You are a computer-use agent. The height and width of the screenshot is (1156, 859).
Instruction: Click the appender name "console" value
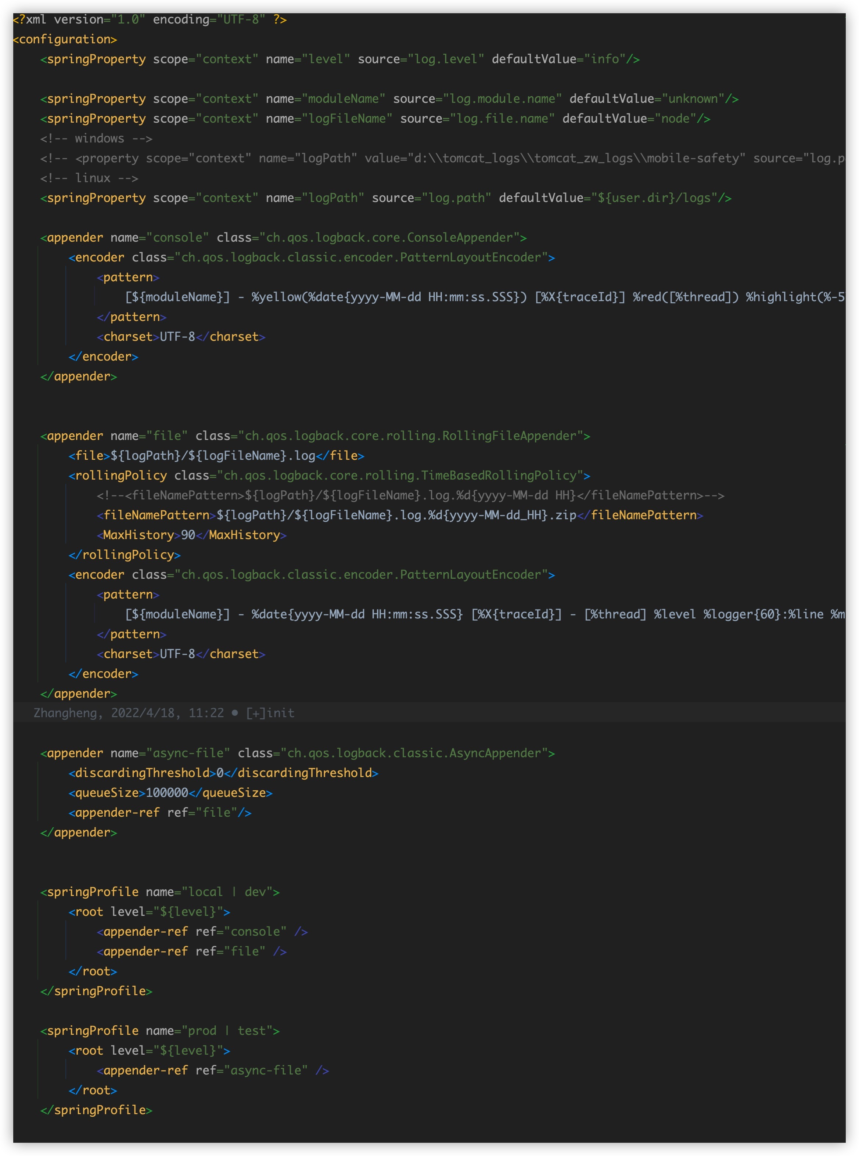coord(178,238)
